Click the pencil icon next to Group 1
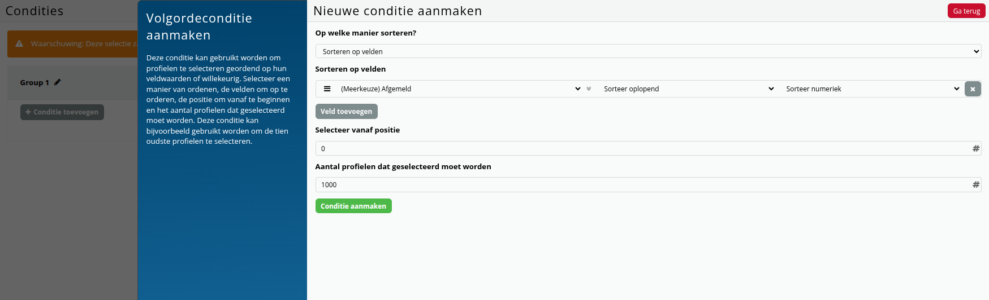This screenshot has width=989, height=300. [58, 82]
